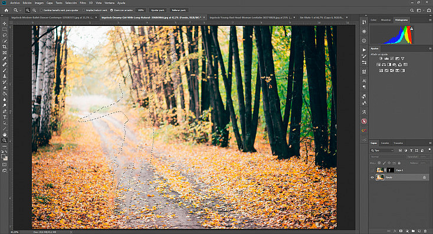The width and height of the screenshot is (433, 234).
Task: Select the Move tool
Action: pyautogui.click(x=4, y=24)
